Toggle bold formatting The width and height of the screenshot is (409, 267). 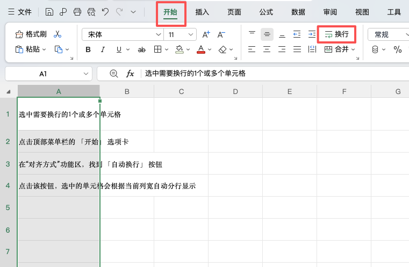88,49
